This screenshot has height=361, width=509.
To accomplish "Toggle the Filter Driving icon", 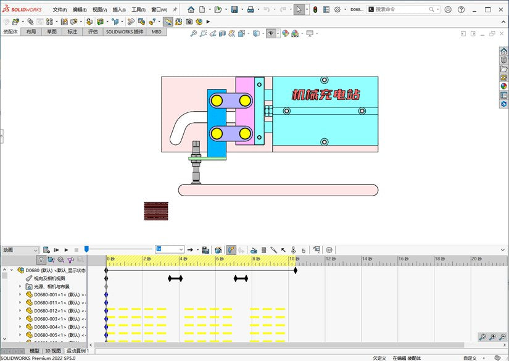I will tap(60, 260).
